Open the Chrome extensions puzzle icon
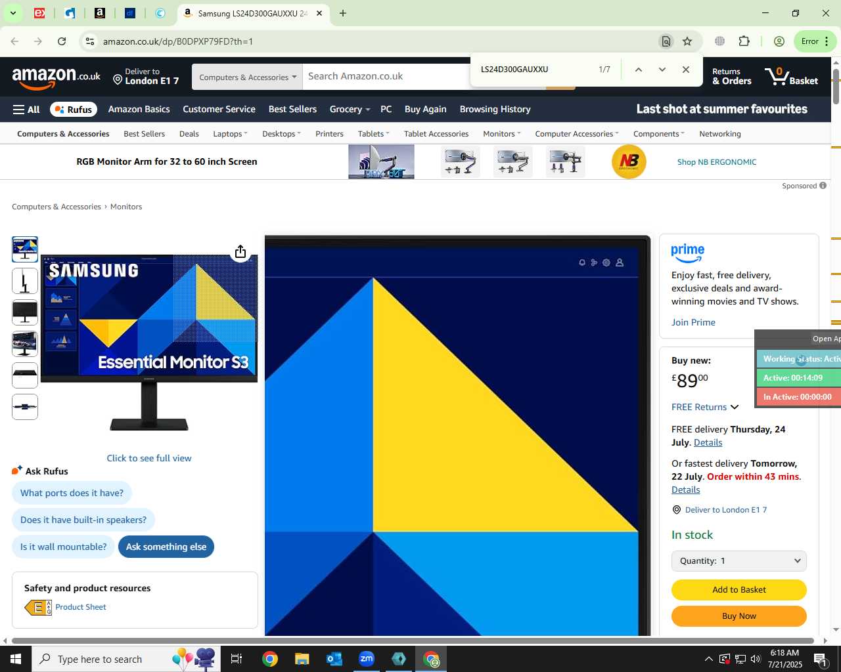 tap(744, 41)
